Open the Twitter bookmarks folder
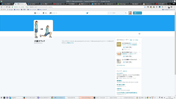 click(17, 10)
